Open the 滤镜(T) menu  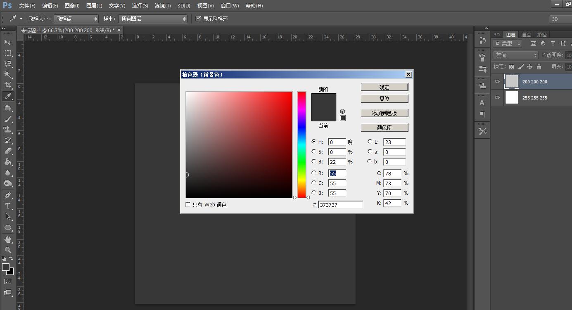pos(162,6)
